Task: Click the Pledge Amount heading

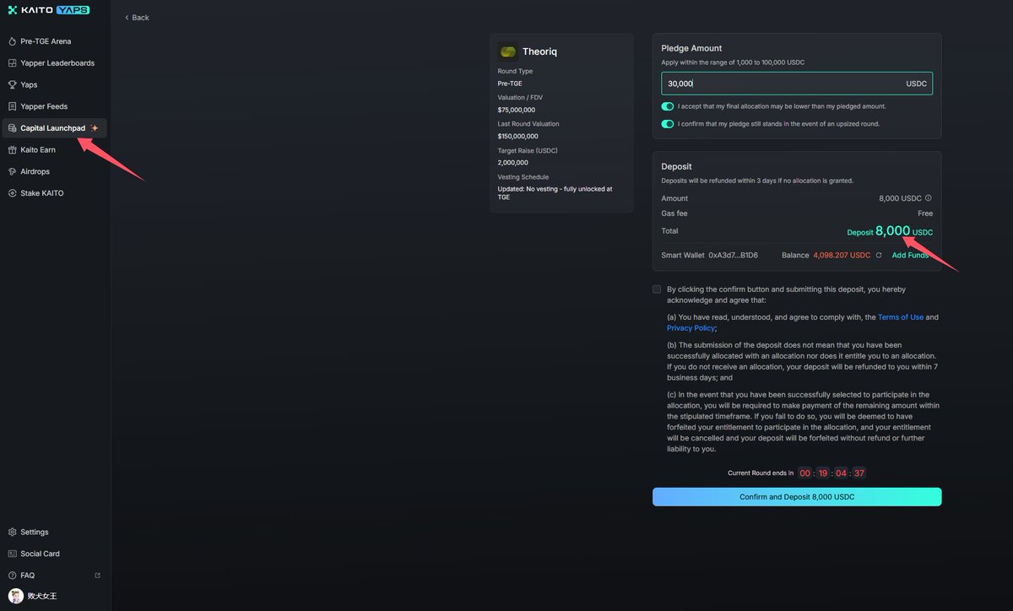Action: coord(691,48)
